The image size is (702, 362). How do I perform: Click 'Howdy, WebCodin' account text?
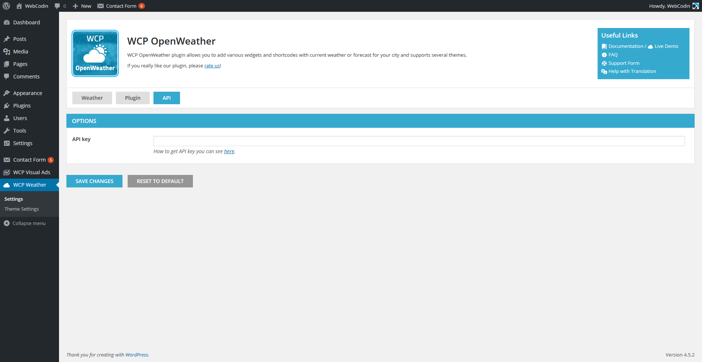670,6
